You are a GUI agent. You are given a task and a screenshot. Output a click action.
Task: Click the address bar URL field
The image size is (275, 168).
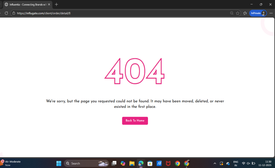(x=118, y=13)
